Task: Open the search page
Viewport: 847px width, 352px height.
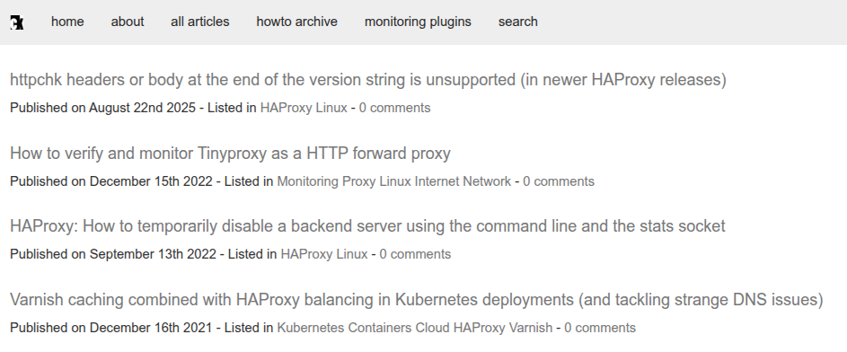Action: pos(518,22)
